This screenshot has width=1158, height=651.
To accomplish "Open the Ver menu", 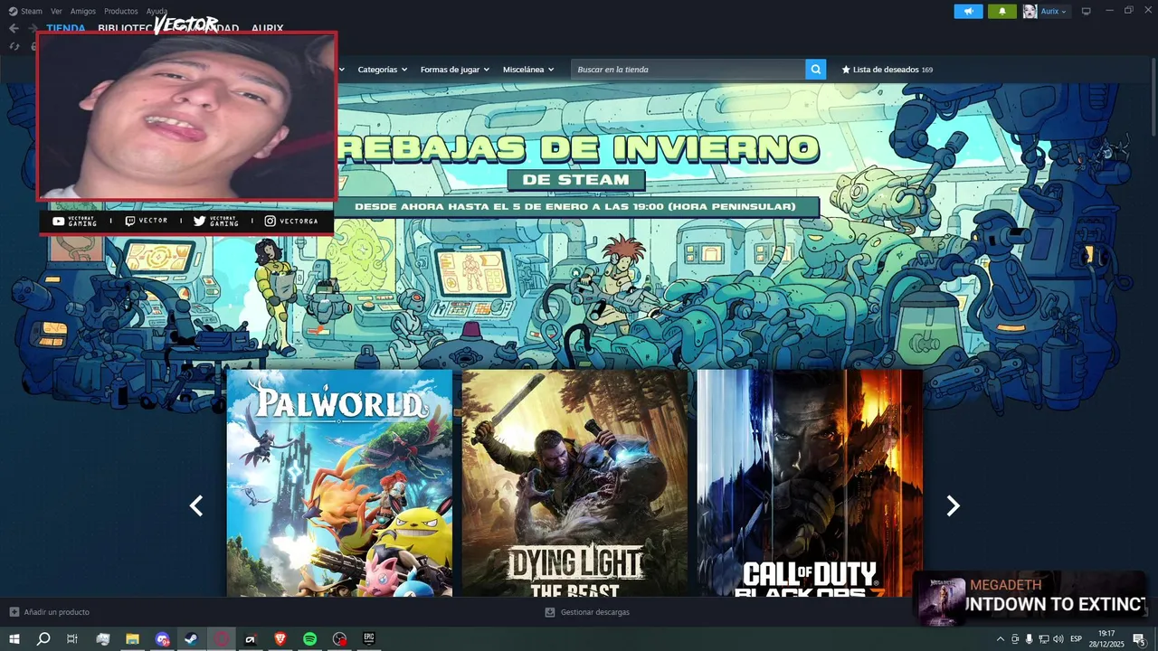I will [x=56, y=12].
